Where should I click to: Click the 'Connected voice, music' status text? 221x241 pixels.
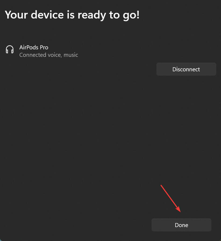[x=49, y=55]
